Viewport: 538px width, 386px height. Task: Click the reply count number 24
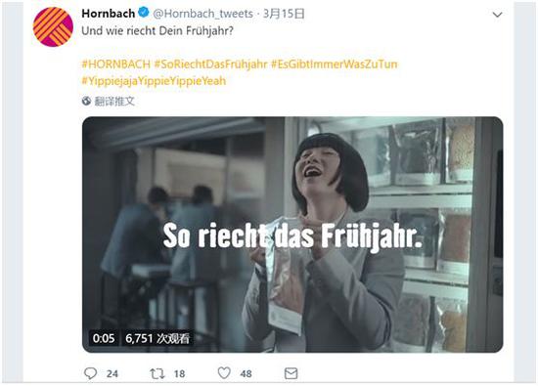(x=112, y=373)
